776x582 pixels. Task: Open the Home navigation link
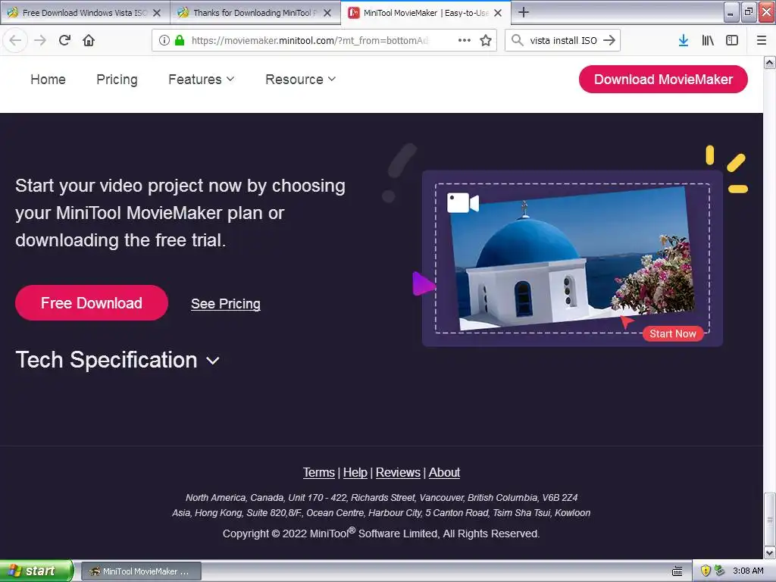pyautogui.click(x=48, y=79)
